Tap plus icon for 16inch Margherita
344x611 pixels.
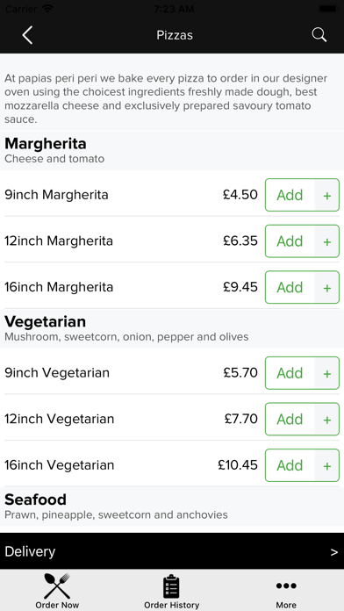pos(327,288)
